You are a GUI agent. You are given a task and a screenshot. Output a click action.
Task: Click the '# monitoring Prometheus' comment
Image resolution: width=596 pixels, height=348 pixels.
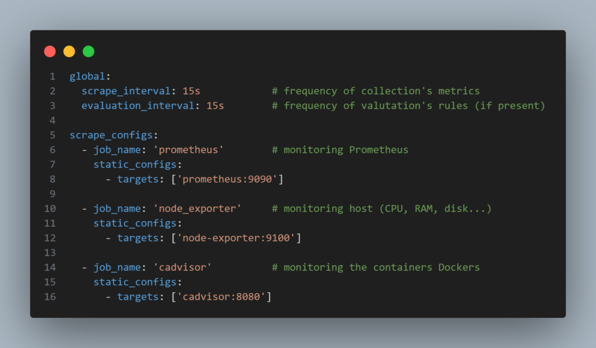(x=340, y=150)
